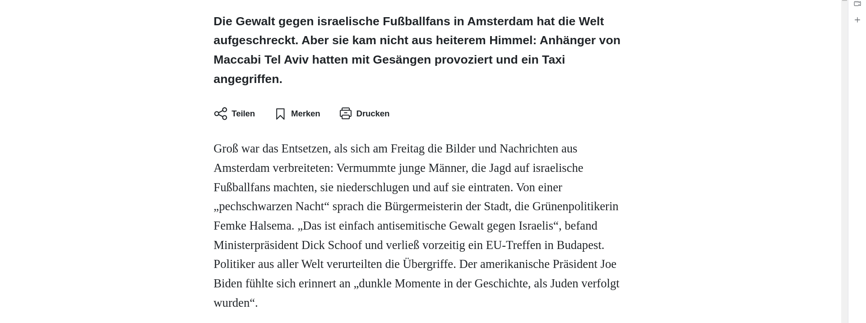Click the name 'Dick Schoof' in the text
The height and width of the screenshot is (323, 866).
click(x=332, y=245)
